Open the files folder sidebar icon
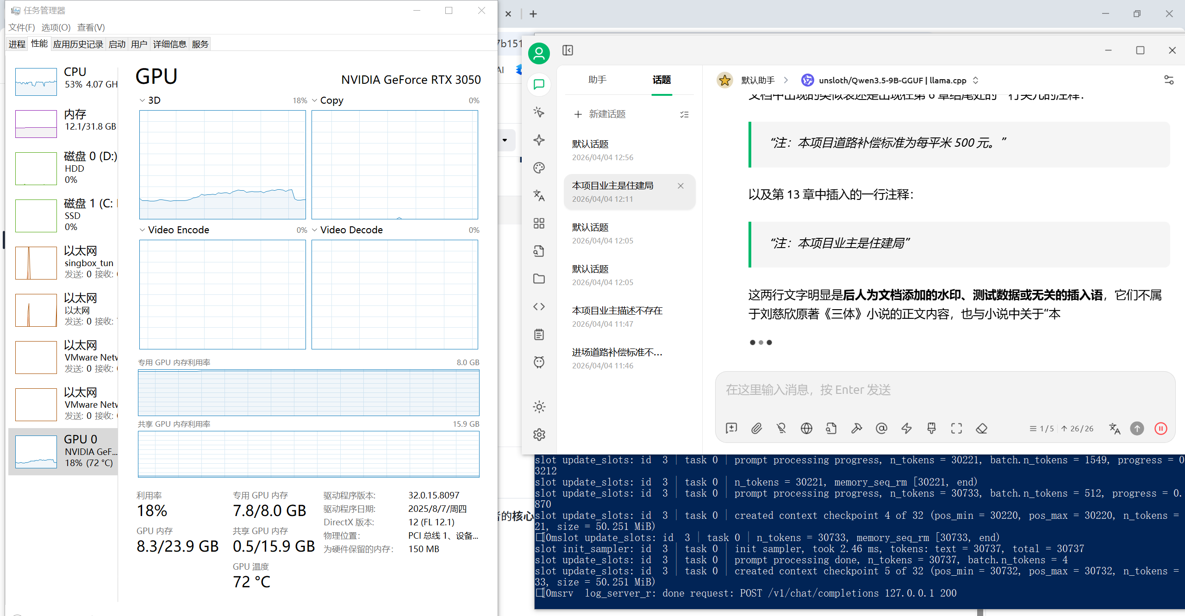1185x616 pixels. [539, 279]
